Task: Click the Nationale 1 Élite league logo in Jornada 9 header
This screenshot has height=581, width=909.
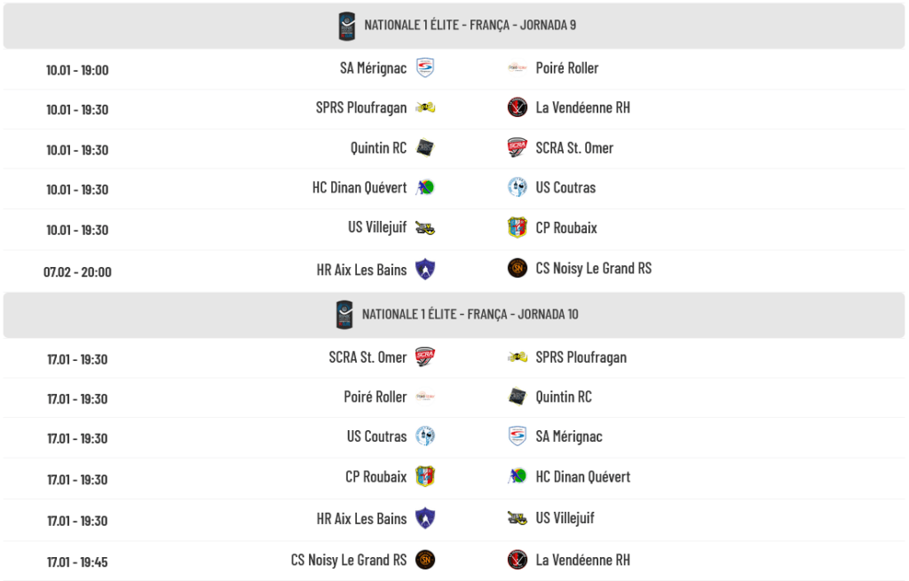Action: point(346,26)
